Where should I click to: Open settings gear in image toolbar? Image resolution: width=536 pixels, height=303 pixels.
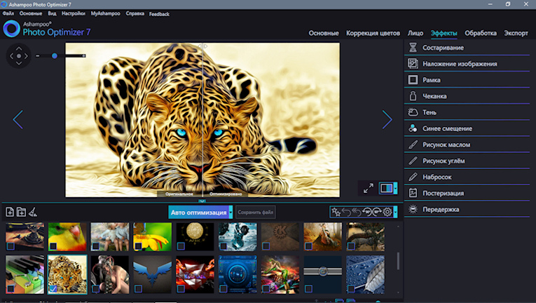387,213
